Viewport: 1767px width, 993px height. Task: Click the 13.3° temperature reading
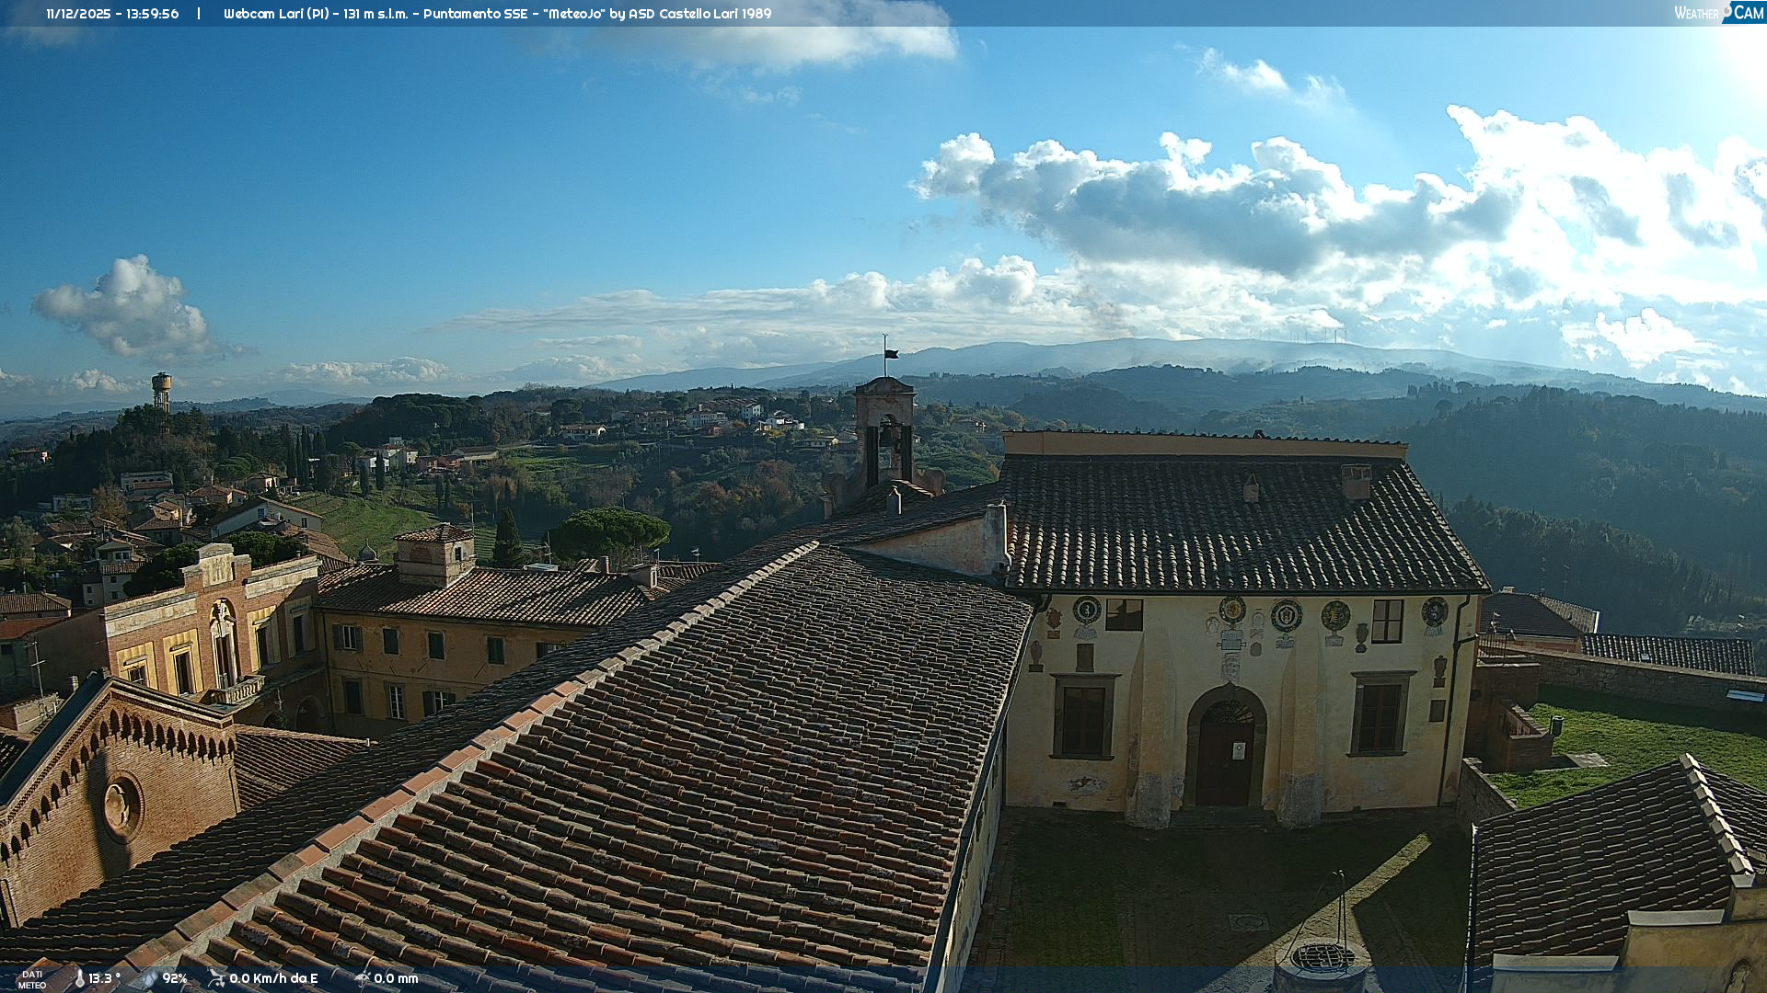point(104,978)
